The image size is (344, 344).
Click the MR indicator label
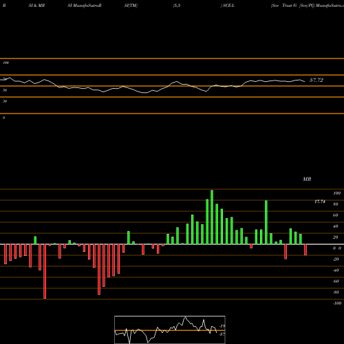point(307,179)
